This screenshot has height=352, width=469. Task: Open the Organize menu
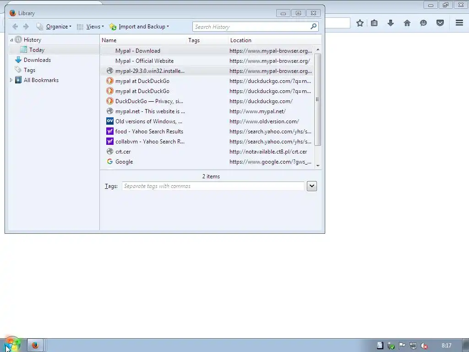coord(54,27)
